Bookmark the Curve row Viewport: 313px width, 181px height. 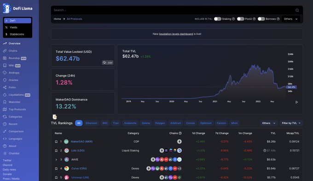tap(56, 169)
